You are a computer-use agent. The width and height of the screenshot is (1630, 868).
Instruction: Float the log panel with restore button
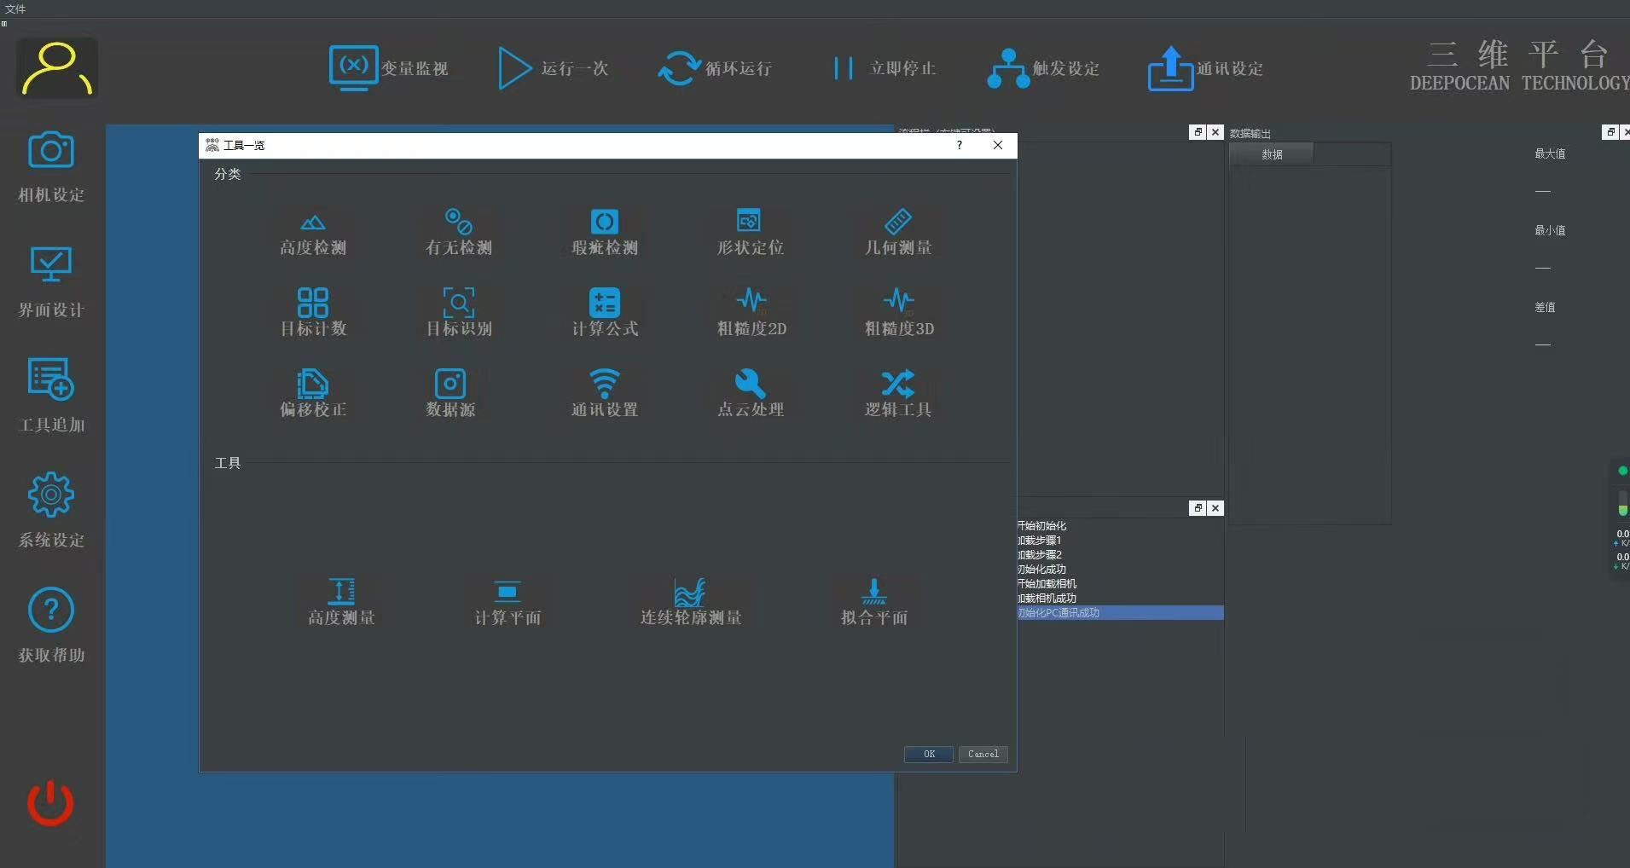coord(1198,508)
